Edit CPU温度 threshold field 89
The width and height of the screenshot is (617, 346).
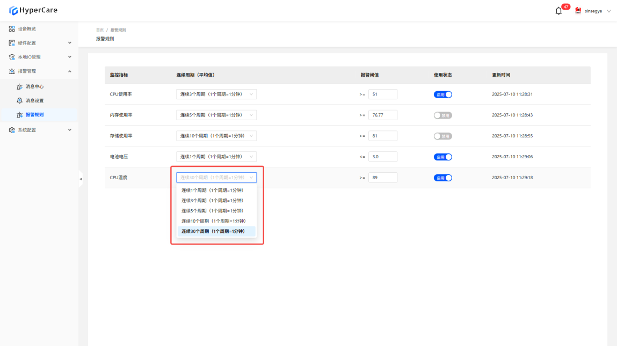click(x=383, y=178)
